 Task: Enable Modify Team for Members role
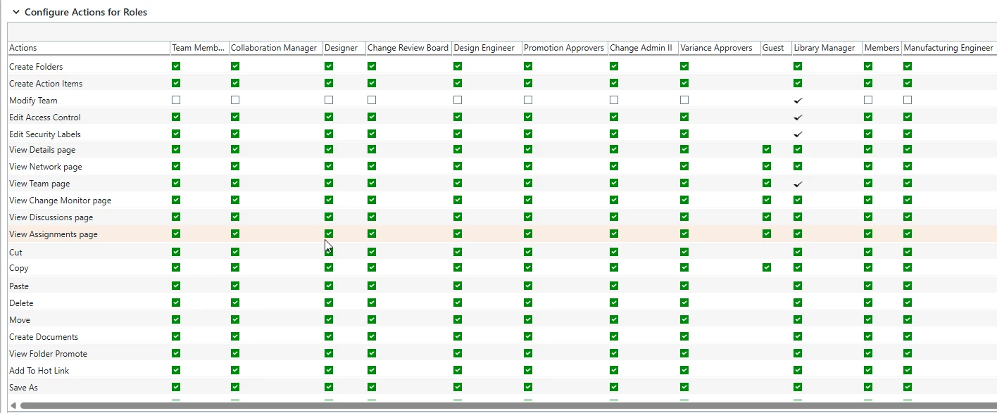868,100
